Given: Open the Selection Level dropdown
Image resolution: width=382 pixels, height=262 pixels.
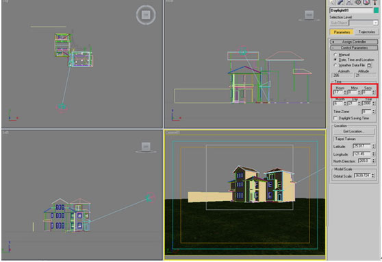Looking at the screenshot, I should pos(364,23).
